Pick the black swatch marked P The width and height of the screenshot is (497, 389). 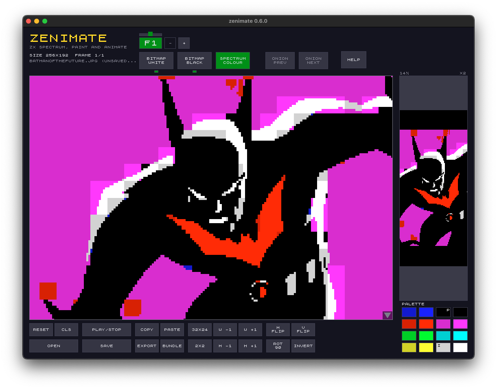click(443, 312)
